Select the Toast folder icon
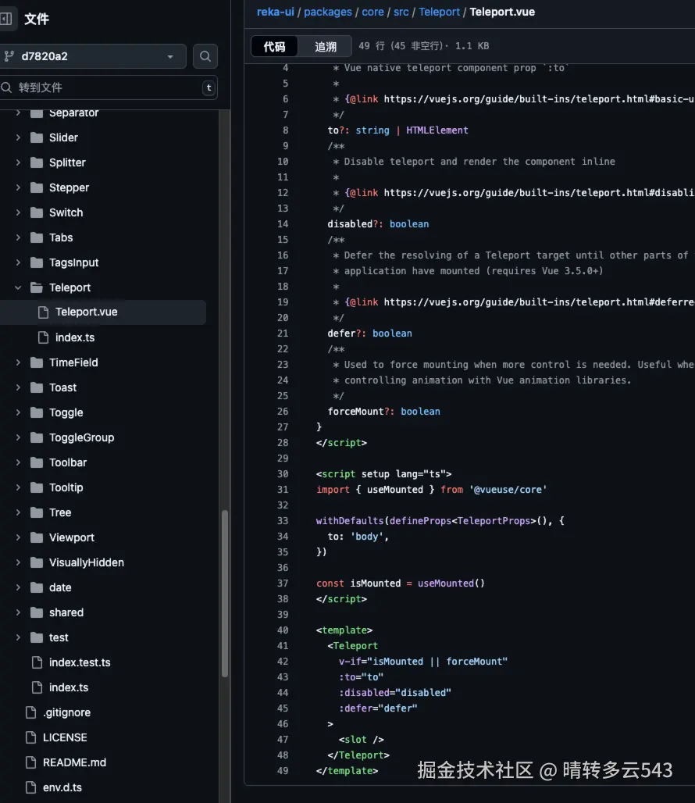 37,387
